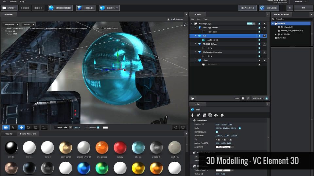
Task: Select the camera orbit tool in Preview toolbar
Action: [x=6, y=127]
